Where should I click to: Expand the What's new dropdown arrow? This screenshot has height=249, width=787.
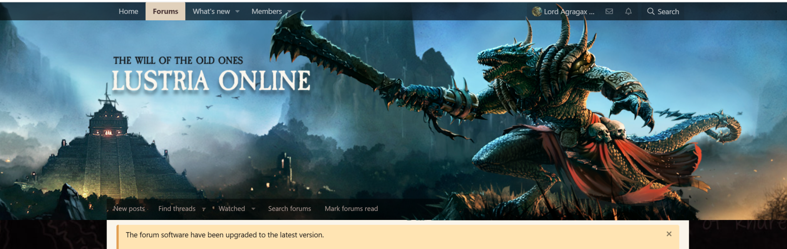pos(238,12)
